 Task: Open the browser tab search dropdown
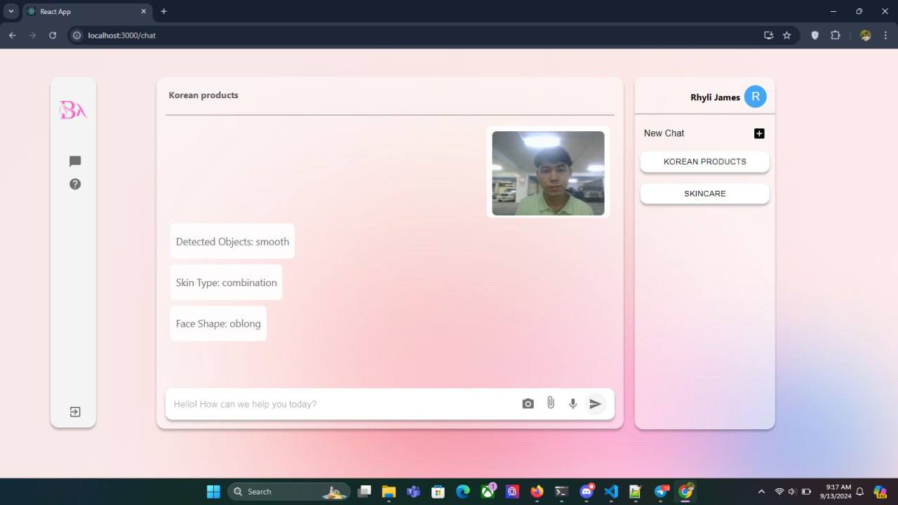tap(11, 11)
